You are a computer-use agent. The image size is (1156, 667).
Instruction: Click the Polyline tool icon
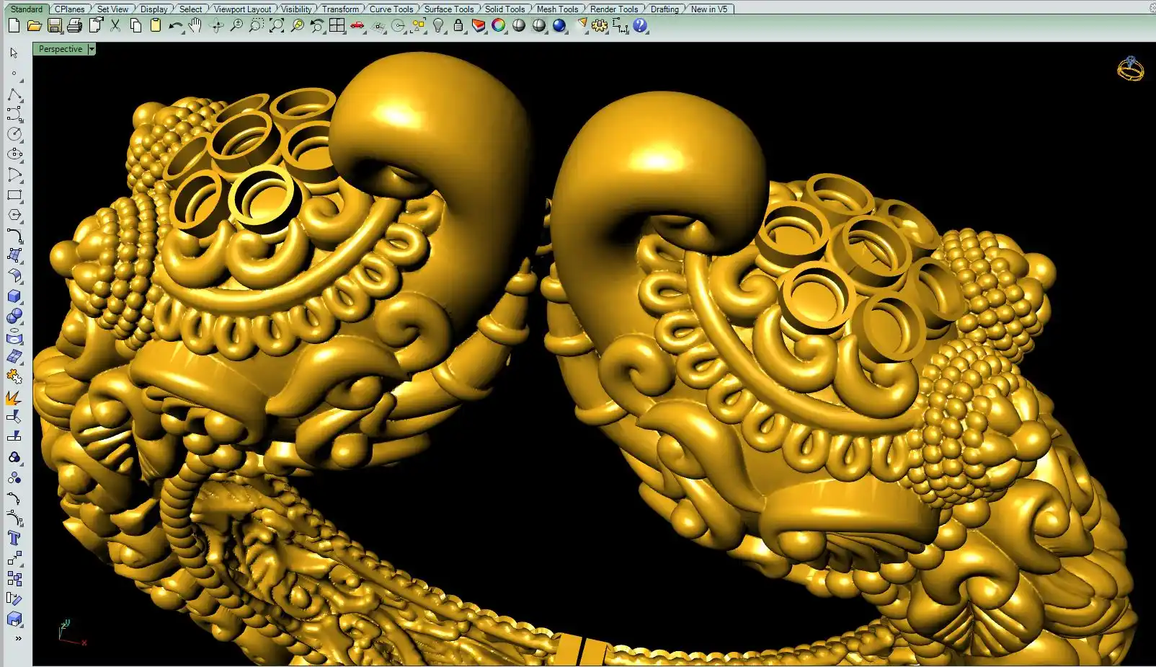[14, 96]
